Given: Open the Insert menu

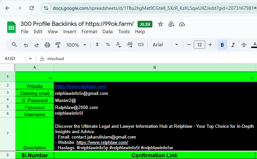Looking at the screenshot, I should click(70, 32).
